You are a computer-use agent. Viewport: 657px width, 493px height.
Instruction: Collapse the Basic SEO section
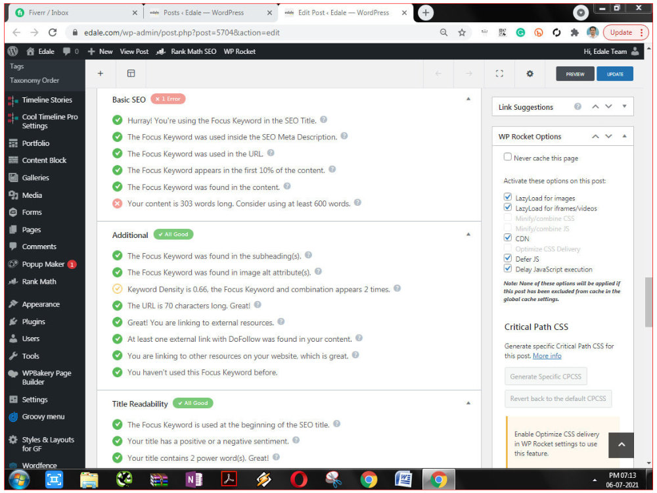468,99
